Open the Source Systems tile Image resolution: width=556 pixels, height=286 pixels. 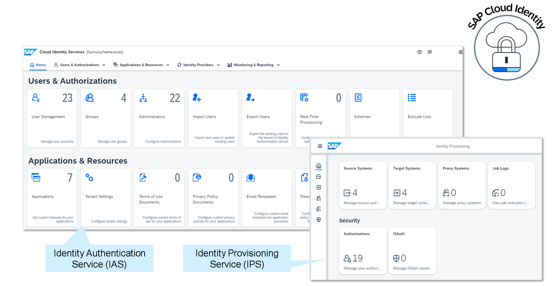click(362, 185)
